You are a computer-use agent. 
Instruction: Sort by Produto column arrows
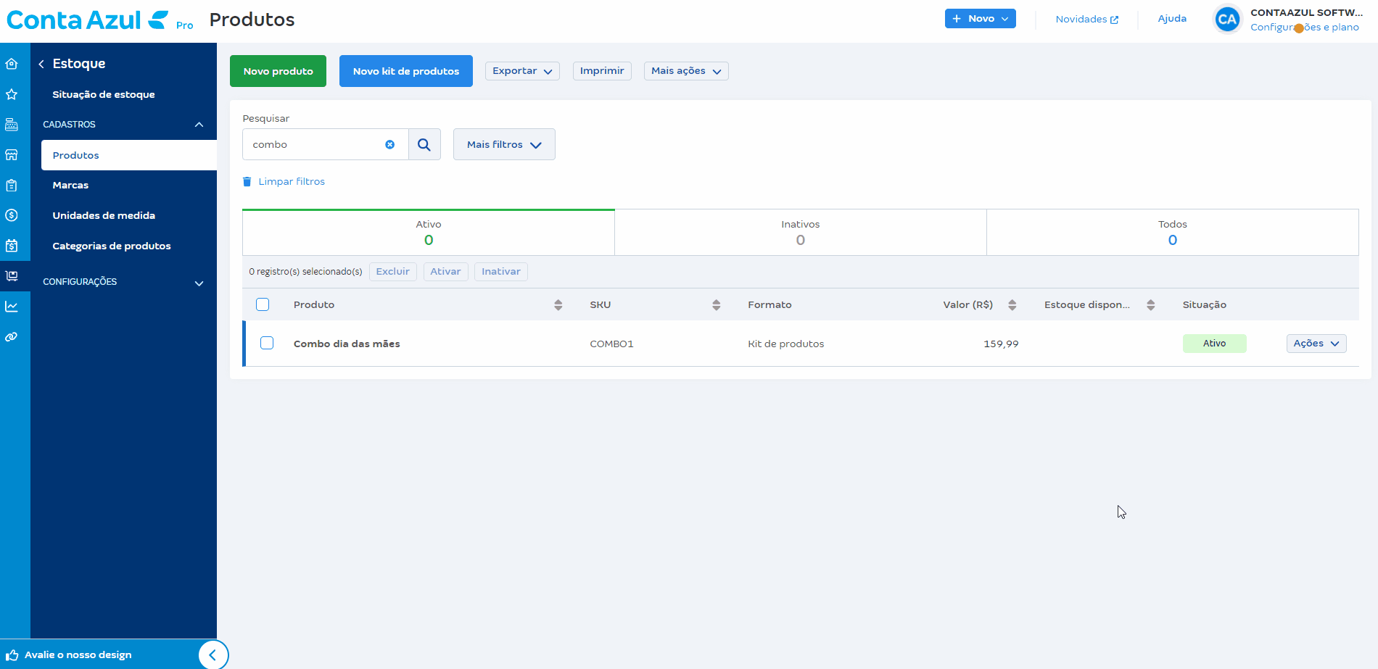558,305
